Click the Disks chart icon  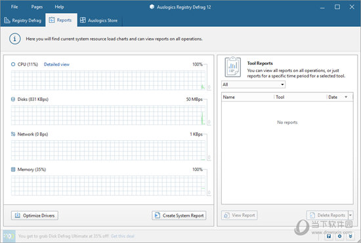pos(13,99)
